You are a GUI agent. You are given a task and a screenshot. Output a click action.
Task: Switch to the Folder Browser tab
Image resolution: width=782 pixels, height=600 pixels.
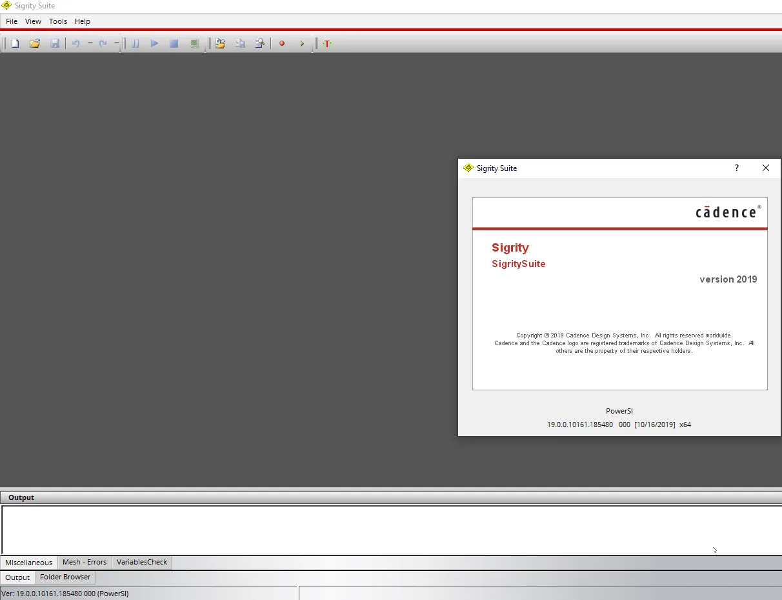(65, 577)
